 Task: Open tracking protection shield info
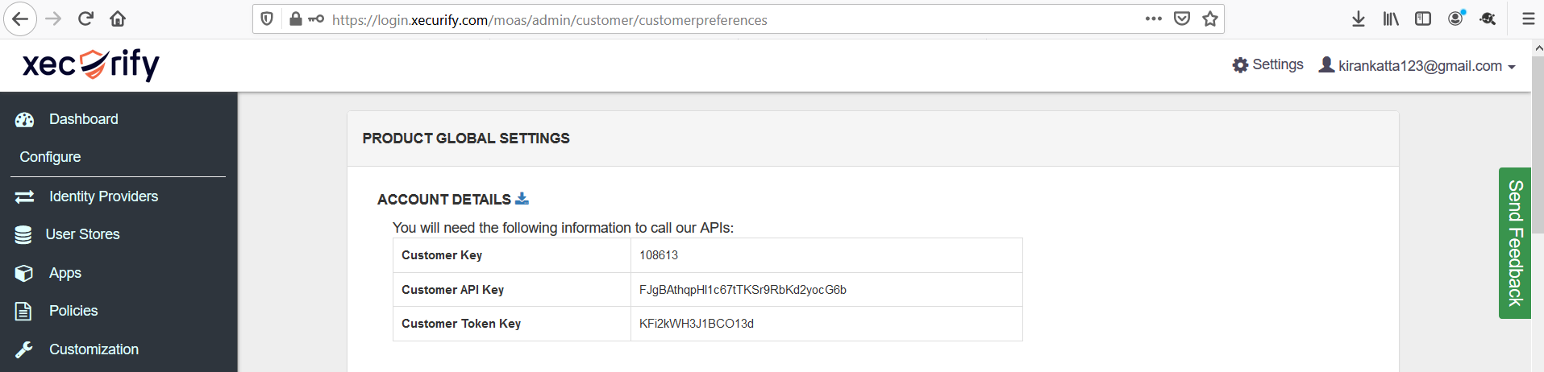(x=268, y=19)
